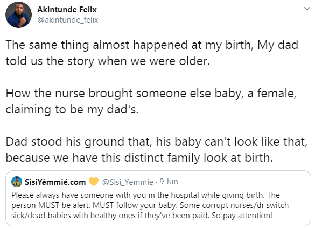Click the 'told us the story' line

point(108,61)
